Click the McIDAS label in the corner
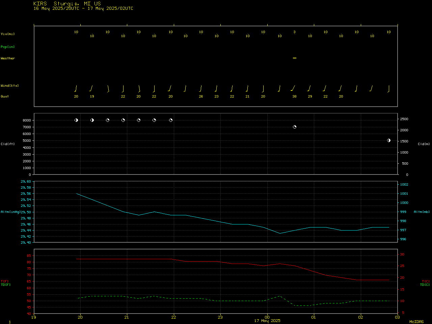 pyautogui.click(x=416, y=322)
